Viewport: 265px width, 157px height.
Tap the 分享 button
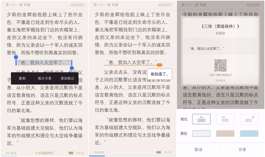(x=242, y=150)
